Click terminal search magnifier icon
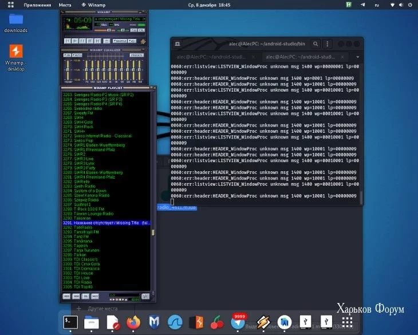 (x=316, y=44)
